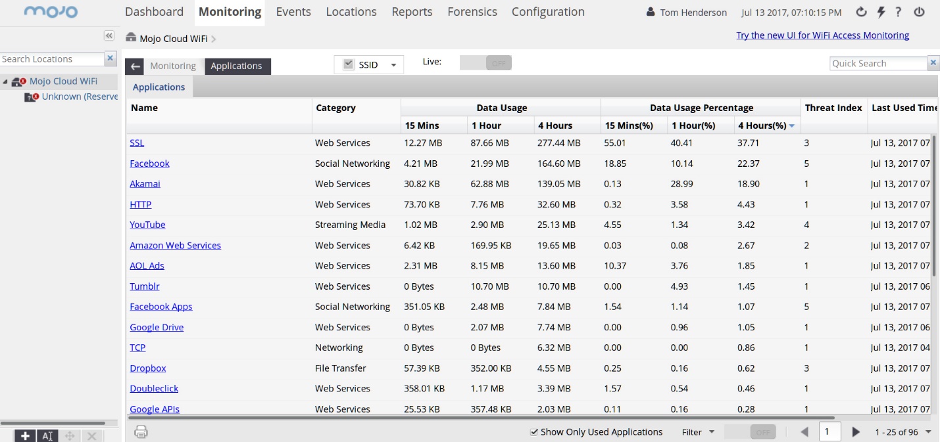Click the add location plus icon
Viewport: 940px width, 442px height.
click(25, 436)
